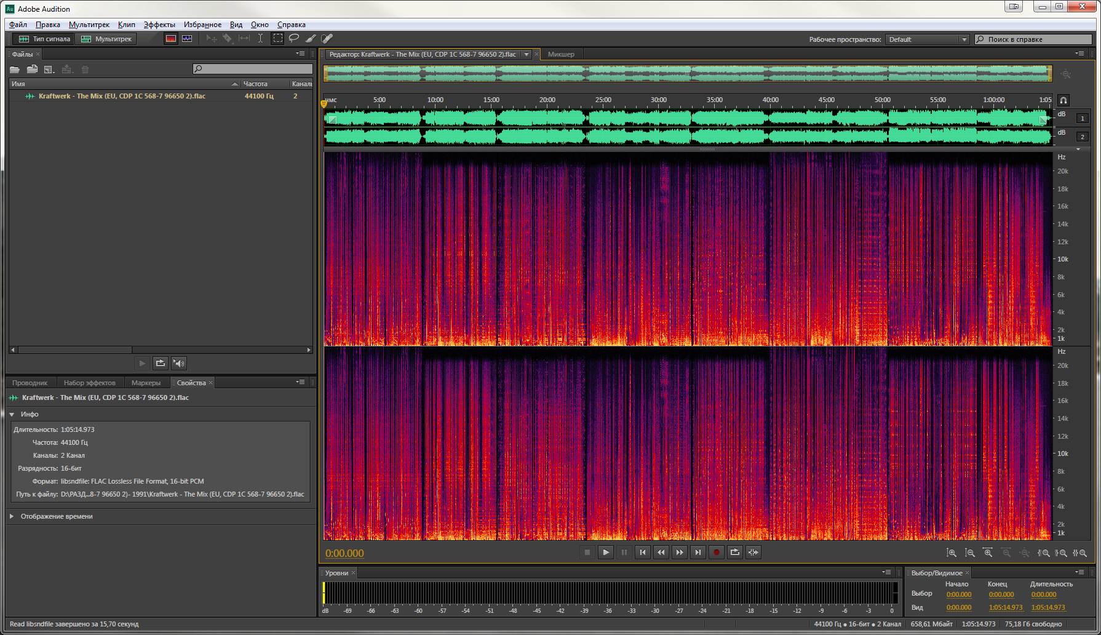This screenshot has height=635, width=1101.
Task: Toggle Skip Selection in transport controls
Action: point(753,553)
